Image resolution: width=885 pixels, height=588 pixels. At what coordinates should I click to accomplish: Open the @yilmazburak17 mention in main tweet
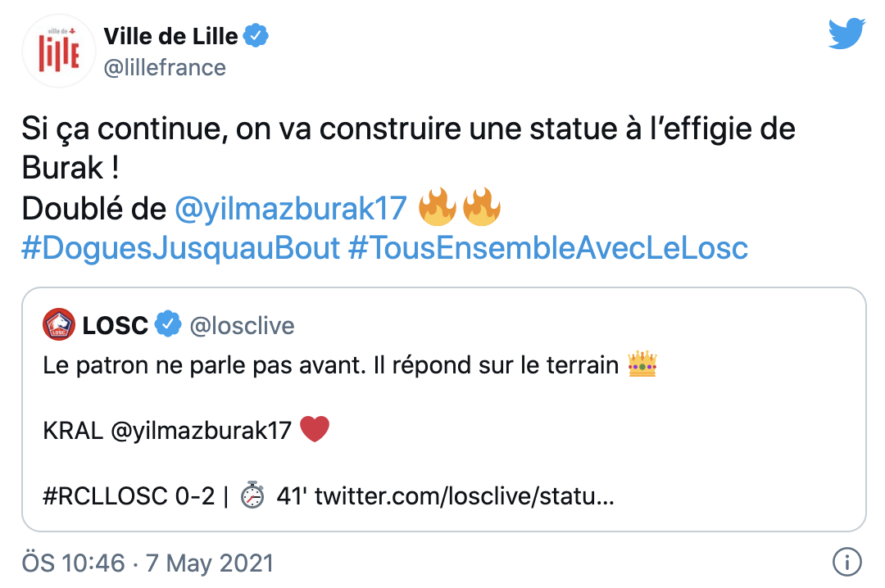pyautogui.click(x=291, y=210)
